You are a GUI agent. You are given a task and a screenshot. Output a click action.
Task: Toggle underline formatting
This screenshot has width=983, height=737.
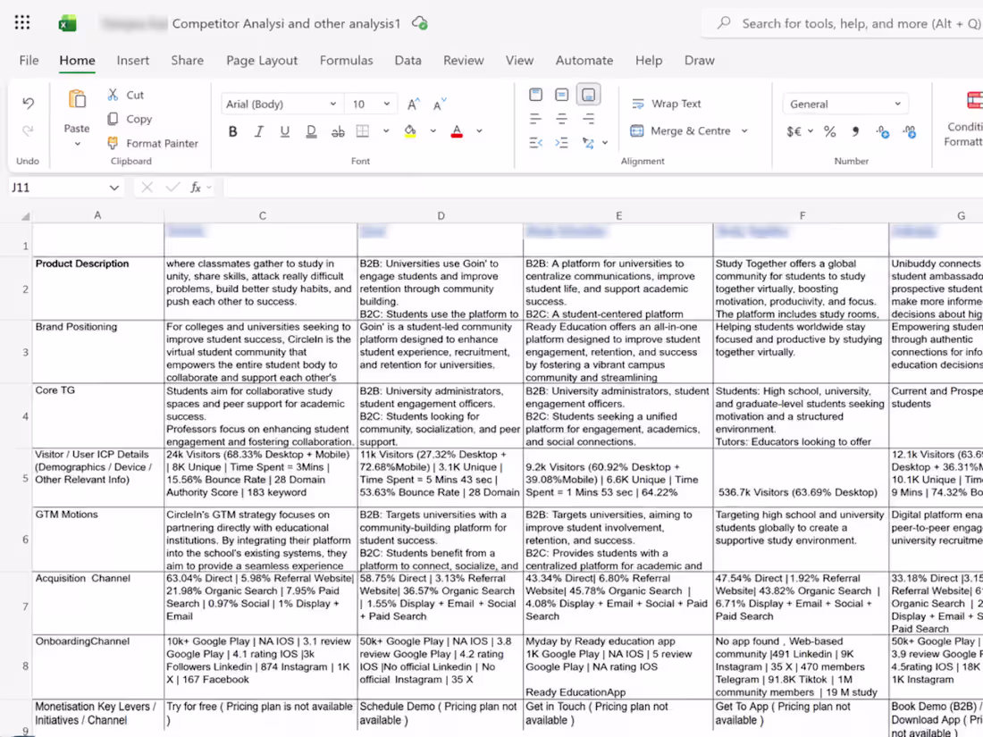pos(284,131)
